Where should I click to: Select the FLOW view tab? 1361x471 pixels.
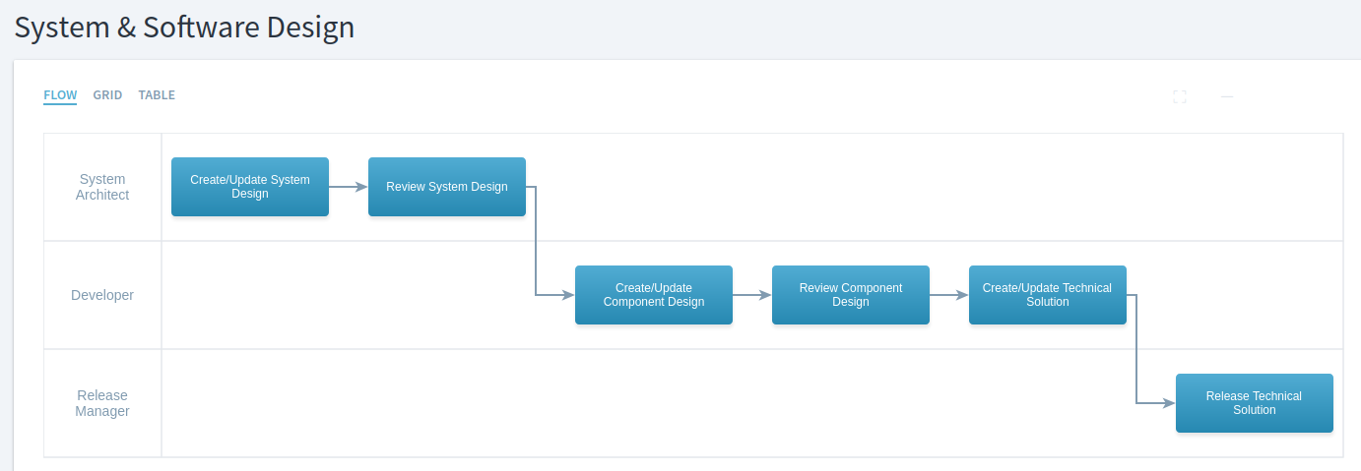point(60,95)
